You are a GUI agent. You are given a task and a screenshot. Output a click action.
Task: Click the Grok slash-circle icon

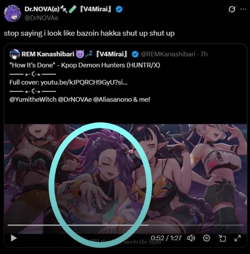click(232, 9)
